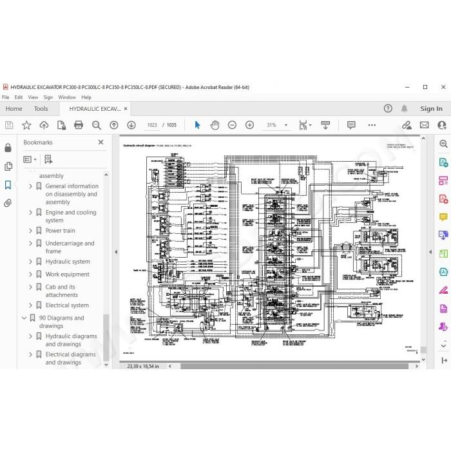This screenshot has height=451, width=451.
Task: Close the HYDRAULIC EXCAV document tab
Action: 126,109
